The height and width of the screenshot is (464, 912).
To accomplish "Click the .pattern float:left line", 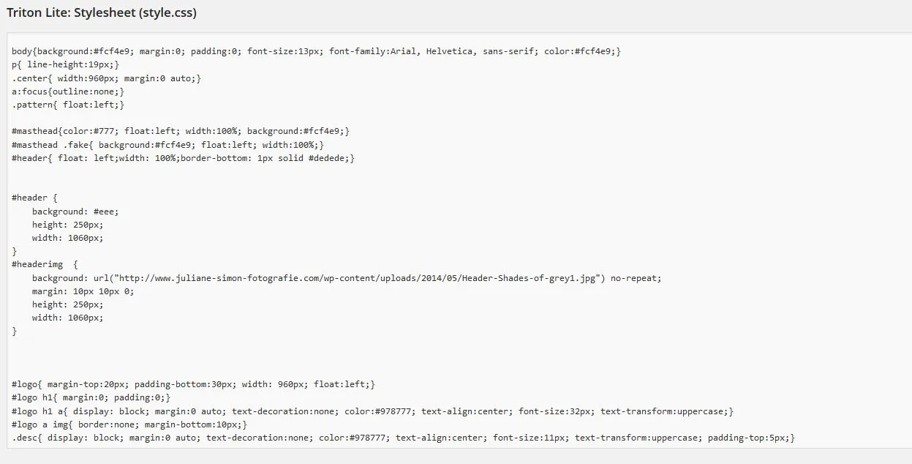I will (68, 105).
